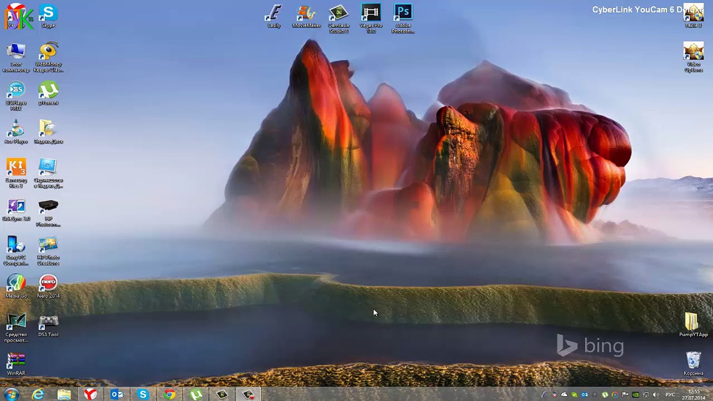Screen dimensions: 713x401
Task: Open Vegas Pro 13.0 shortcut
Action: point(371,19)
